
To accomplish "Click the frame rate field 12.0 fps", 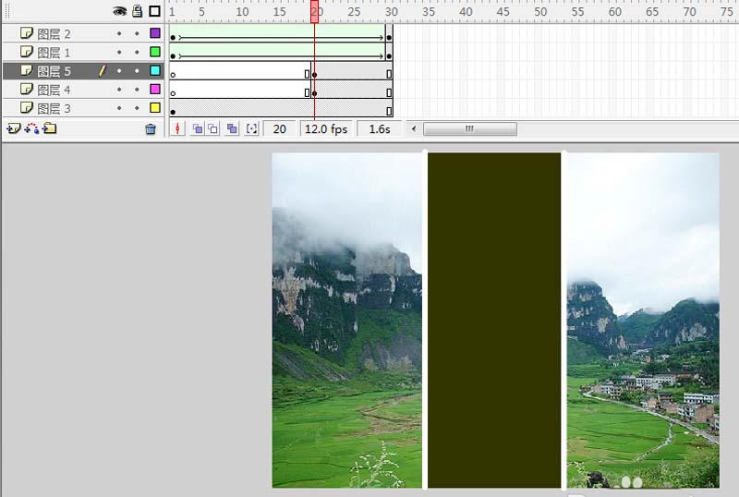I will click(326, 128).
